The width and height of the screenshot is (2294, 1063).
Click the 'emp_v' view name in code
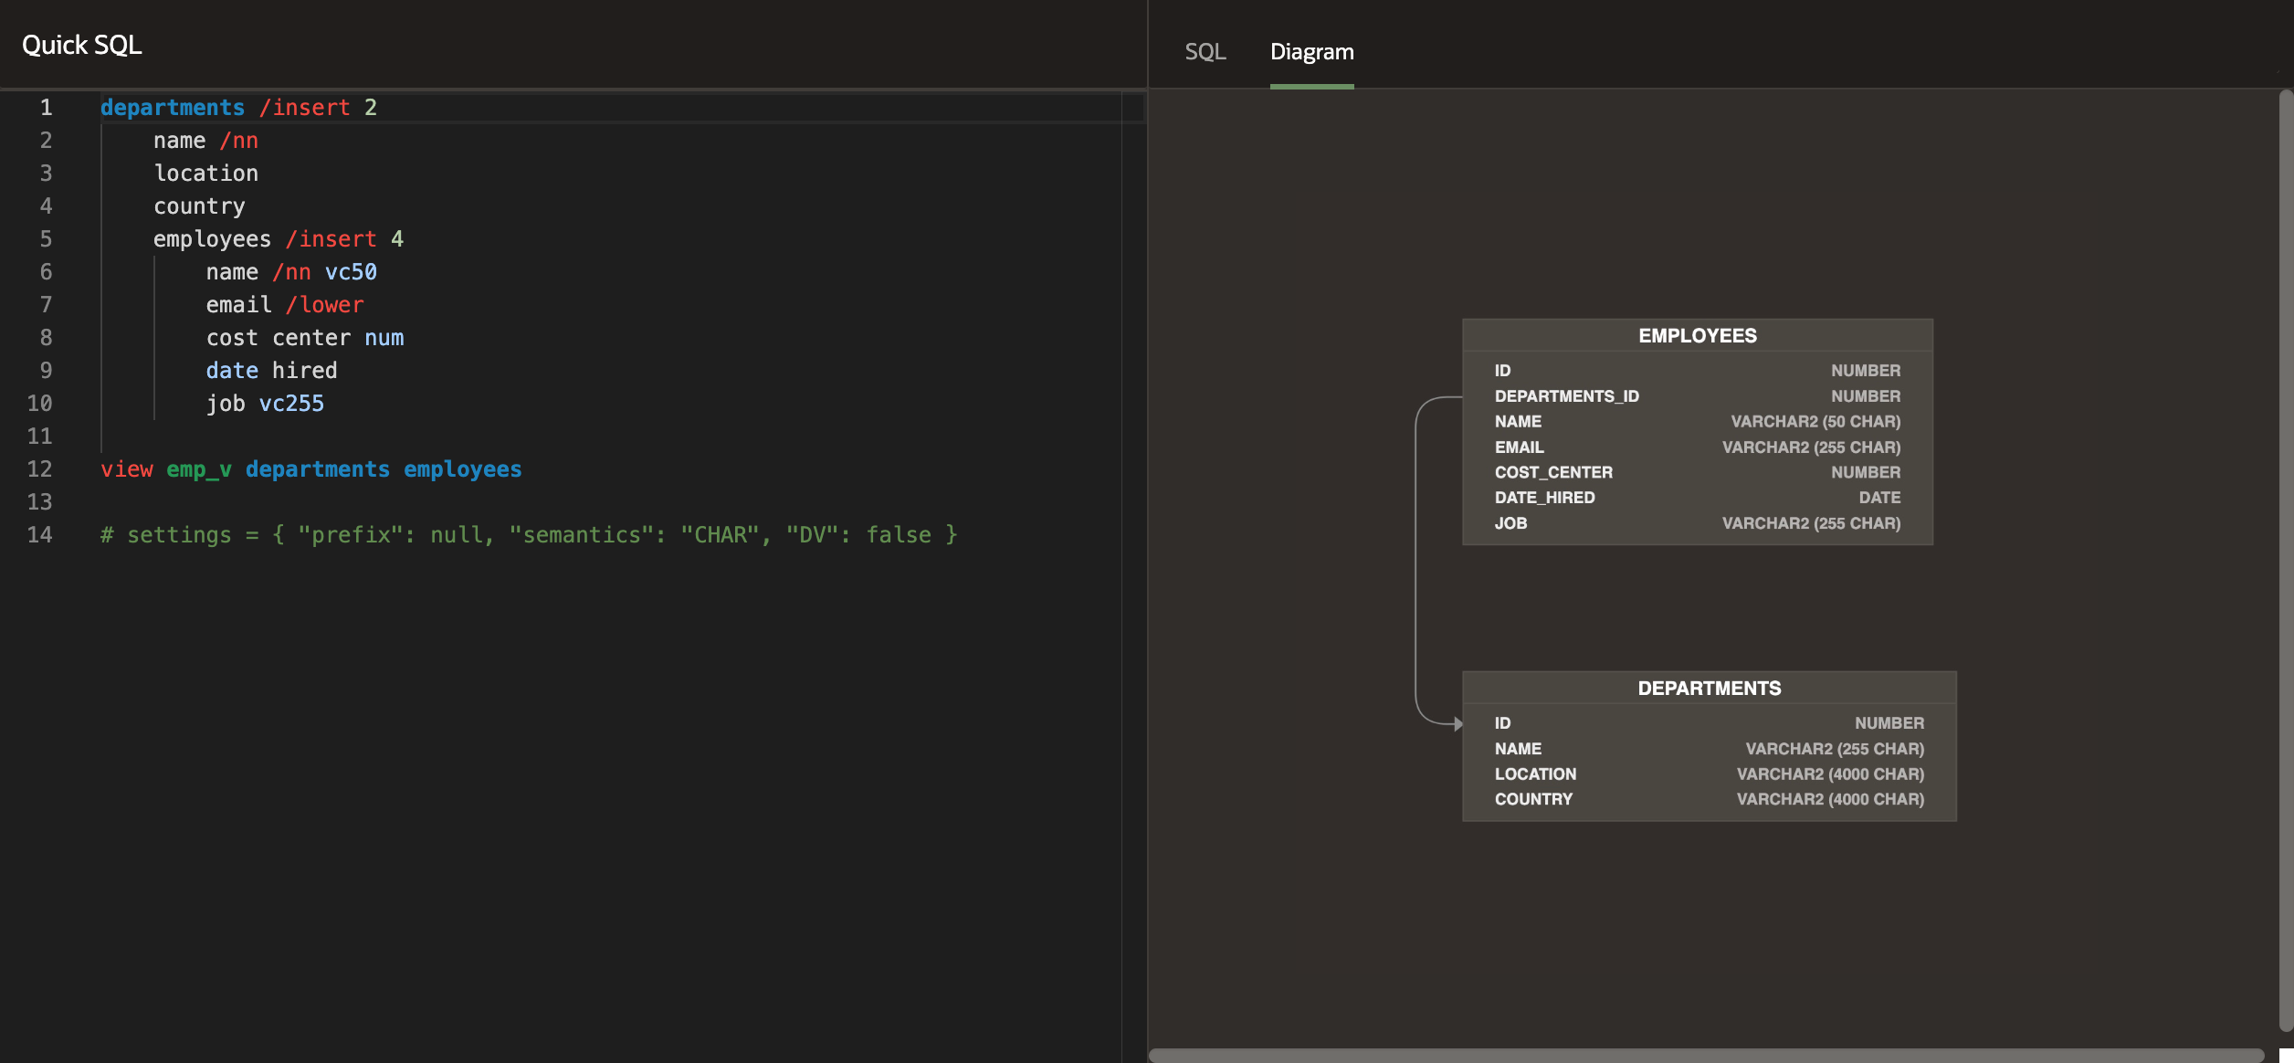pos(198,469)
